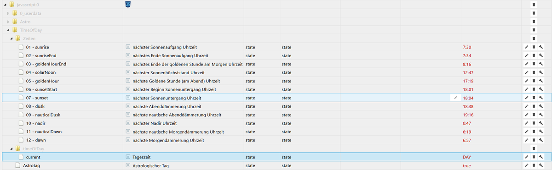Click the 7:30 sunrise value
The image size is (552, 170).
(x=467, y=47)
